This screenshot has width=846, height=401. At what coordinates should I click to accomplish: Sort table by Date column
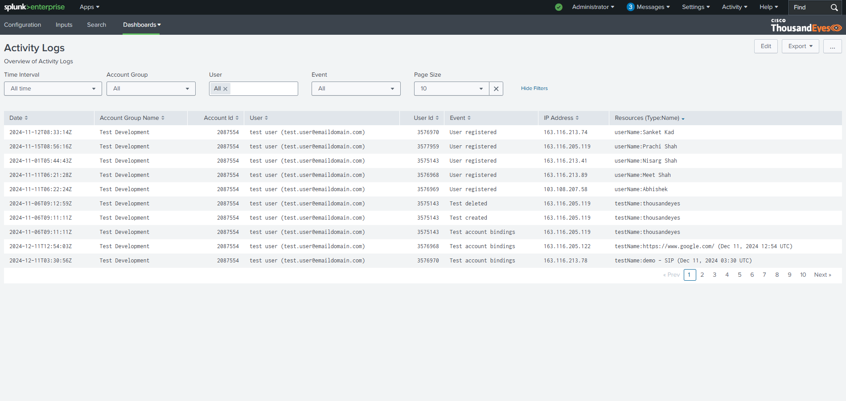[19, 118]
